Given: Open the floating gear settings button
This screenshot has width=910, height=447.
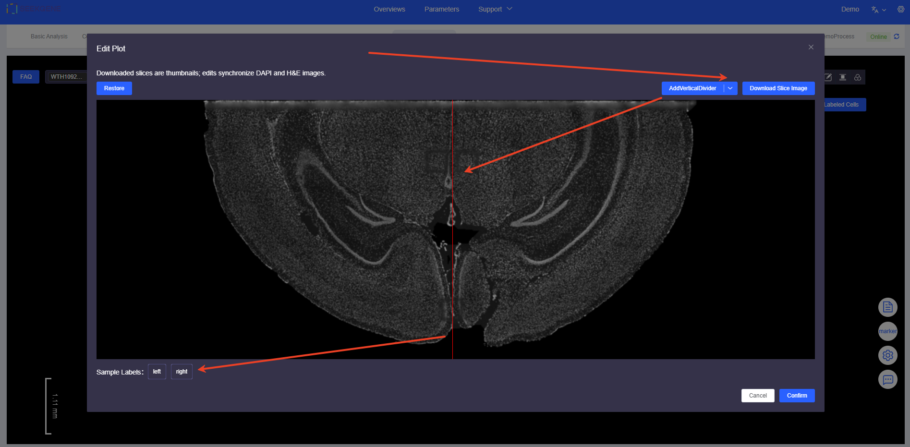Looking at the screenshot, I should pyautogui.click(x=887, y=355).
